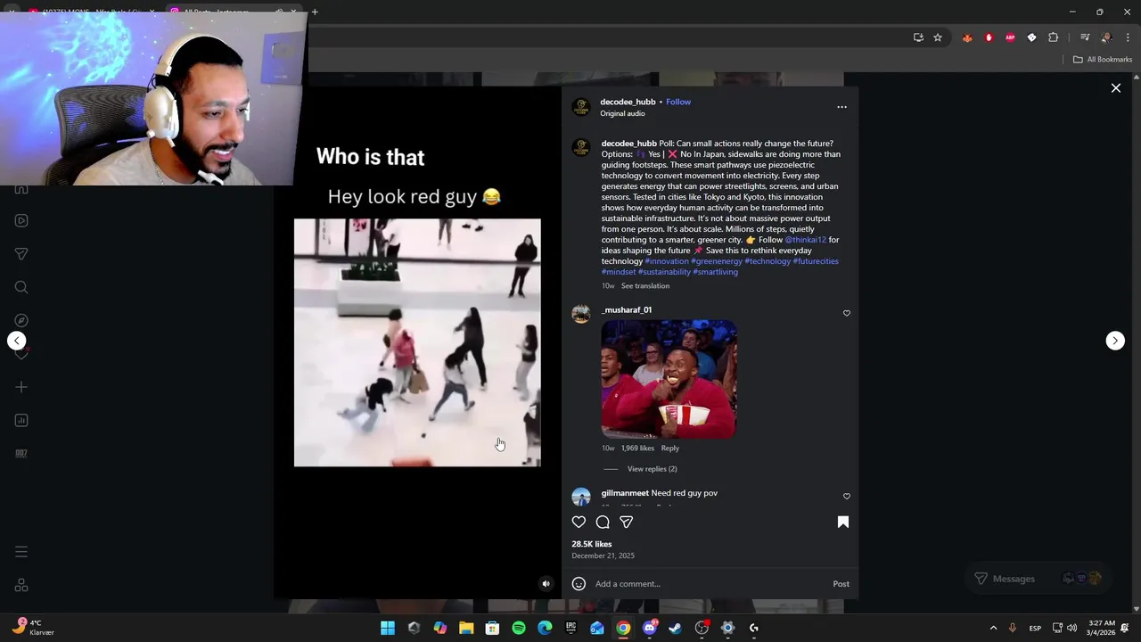Open the Adblock Plus ABP extension
This screenshot has width=1141, height=642.
[x=1010, y=37]
